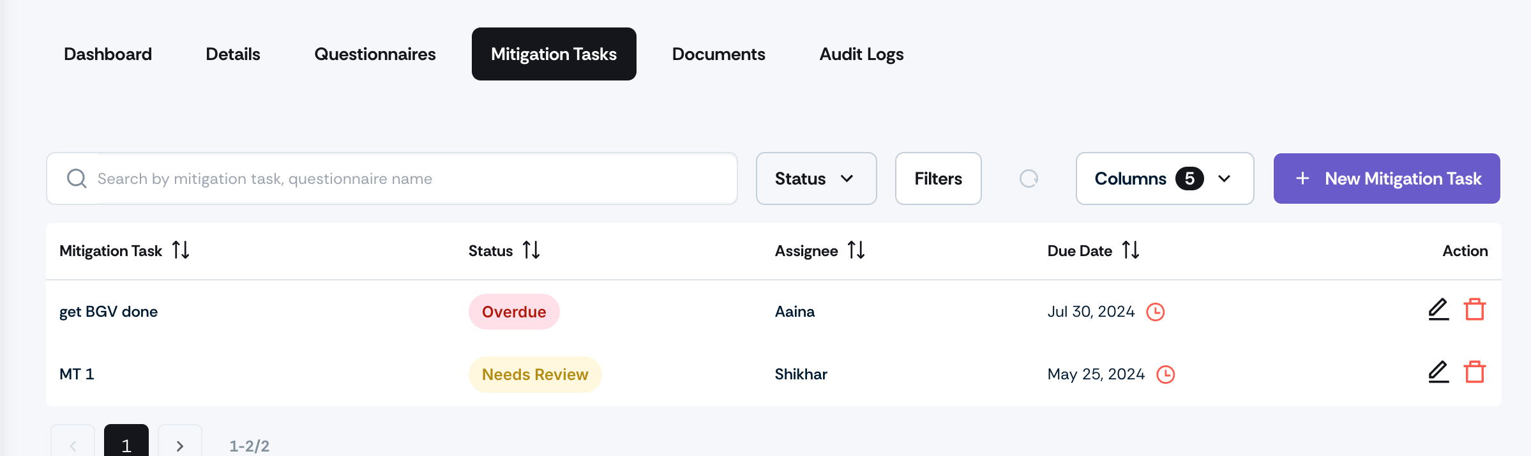1531x456 pixels.
Task: Click clock icon beside May 25, 2024
Action: pos(1166,374)
